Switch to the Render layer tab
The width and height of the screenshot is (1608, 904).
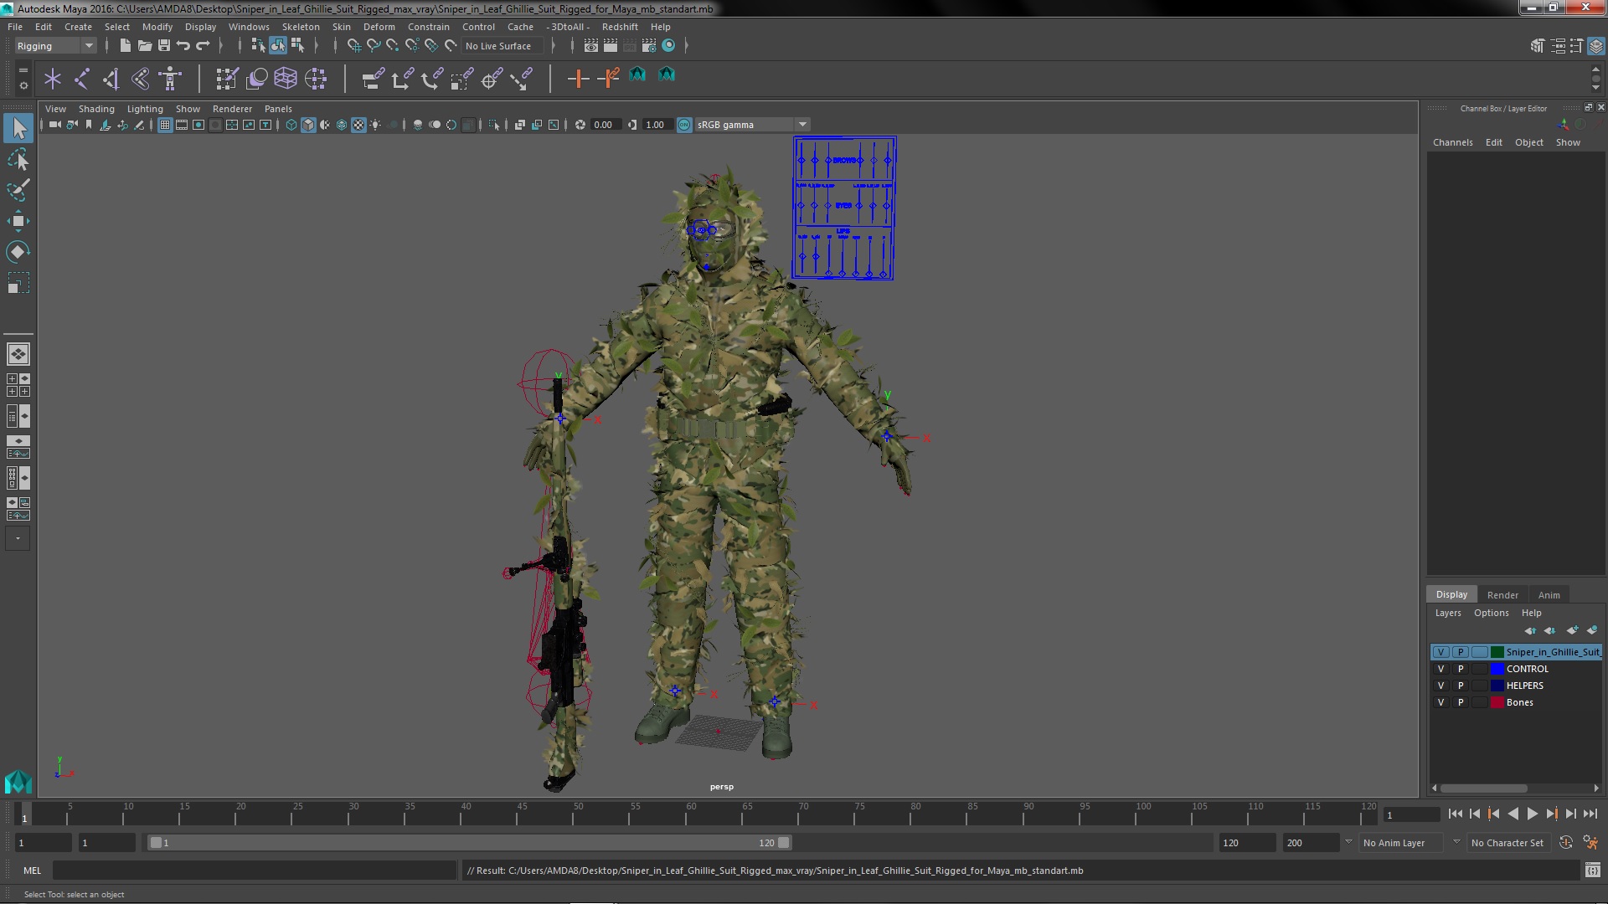tap(1502, 595)
